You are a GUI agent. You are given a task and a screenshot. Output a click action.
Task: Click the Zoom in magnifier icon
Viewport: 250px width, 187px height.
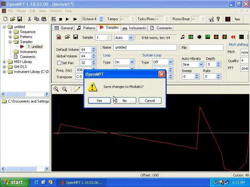[56, 89]
